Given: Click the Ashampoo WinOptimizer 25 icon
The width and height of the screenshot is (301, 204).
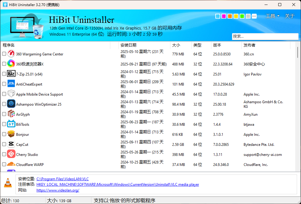Looking at the screenshot, I should click(11, 104).
